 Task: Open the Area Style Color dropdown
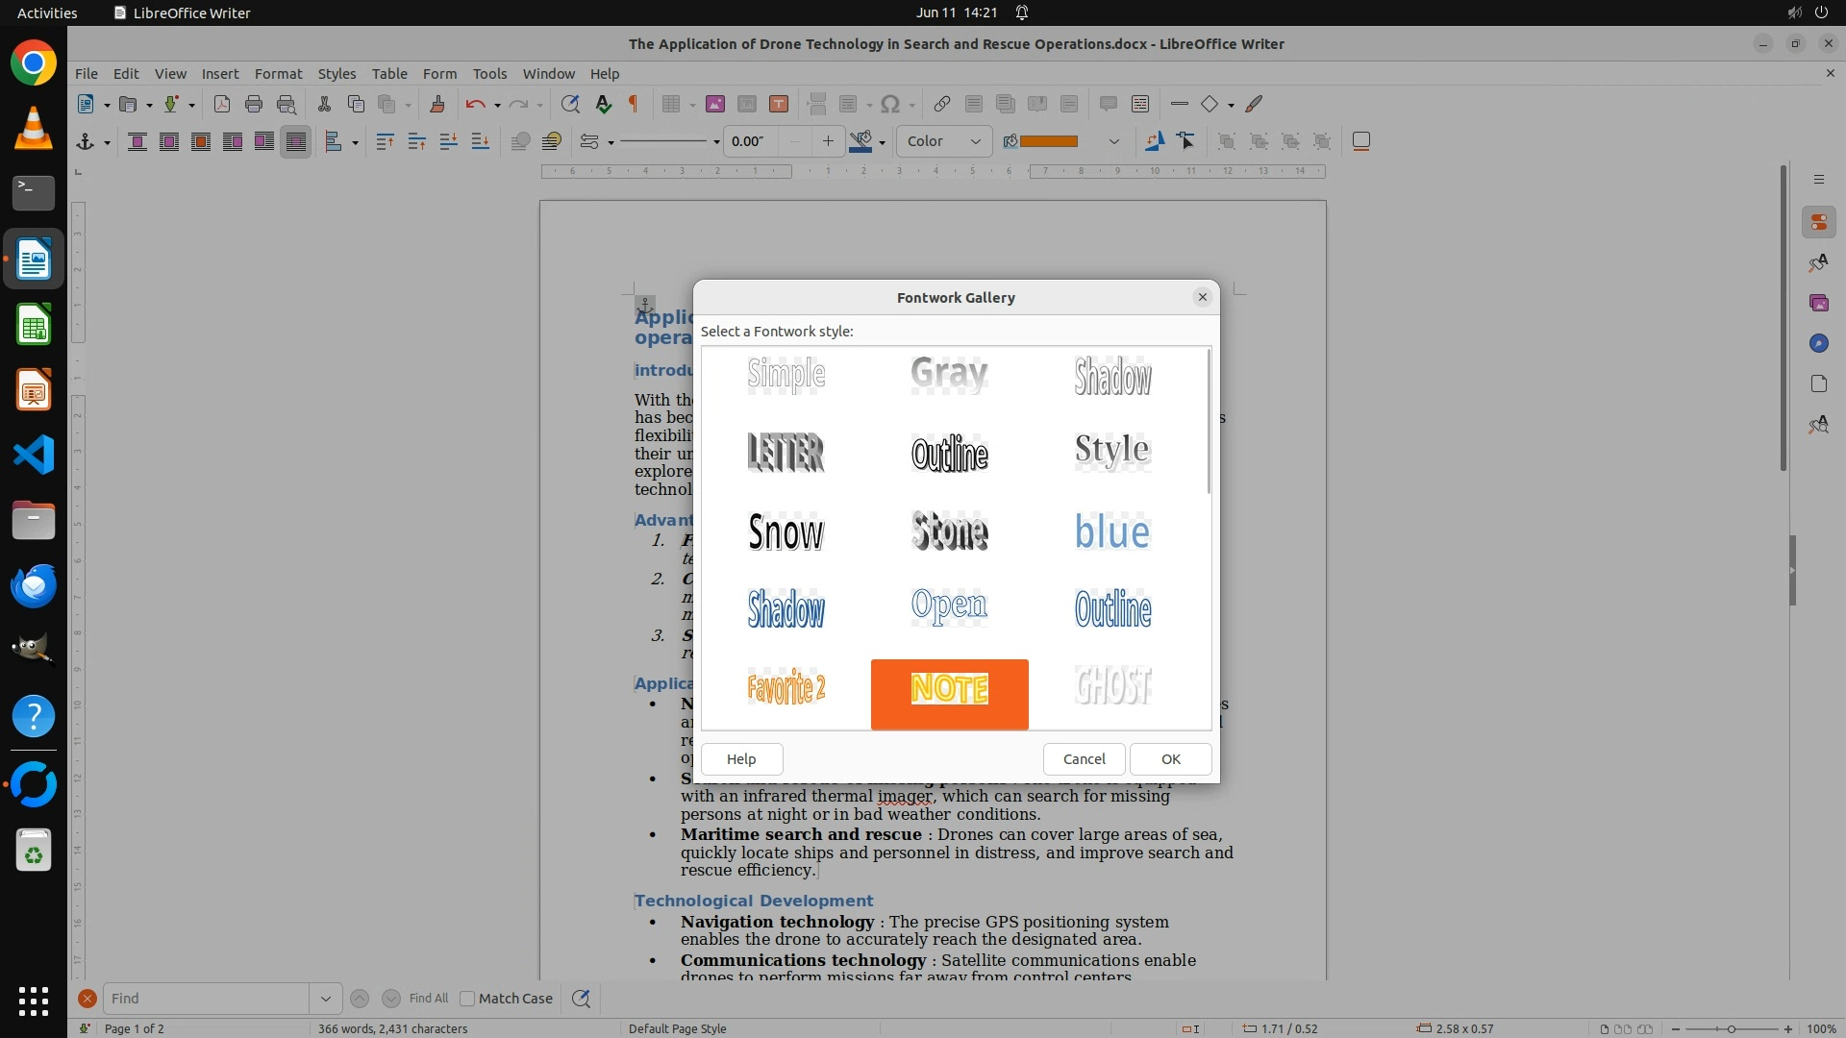pos(943,141)
